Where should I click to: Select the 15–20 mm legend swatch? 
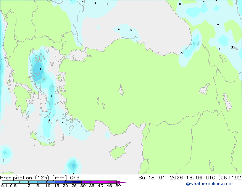click(x=59, y=182)
